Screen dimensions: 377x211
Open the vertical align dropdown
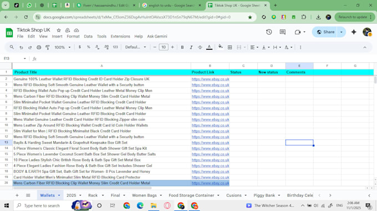(x=266, y=47)
